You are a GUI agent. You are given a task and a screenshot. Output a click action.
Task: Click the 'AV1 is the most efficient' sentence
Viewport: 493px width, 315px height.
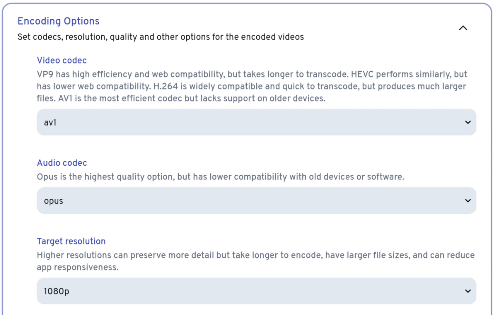(191, 99)
